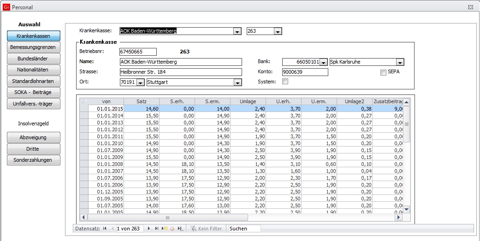Viewport: 480px width, 241px height.
Task: Click the Satz column header
Action: click(142, 101)
